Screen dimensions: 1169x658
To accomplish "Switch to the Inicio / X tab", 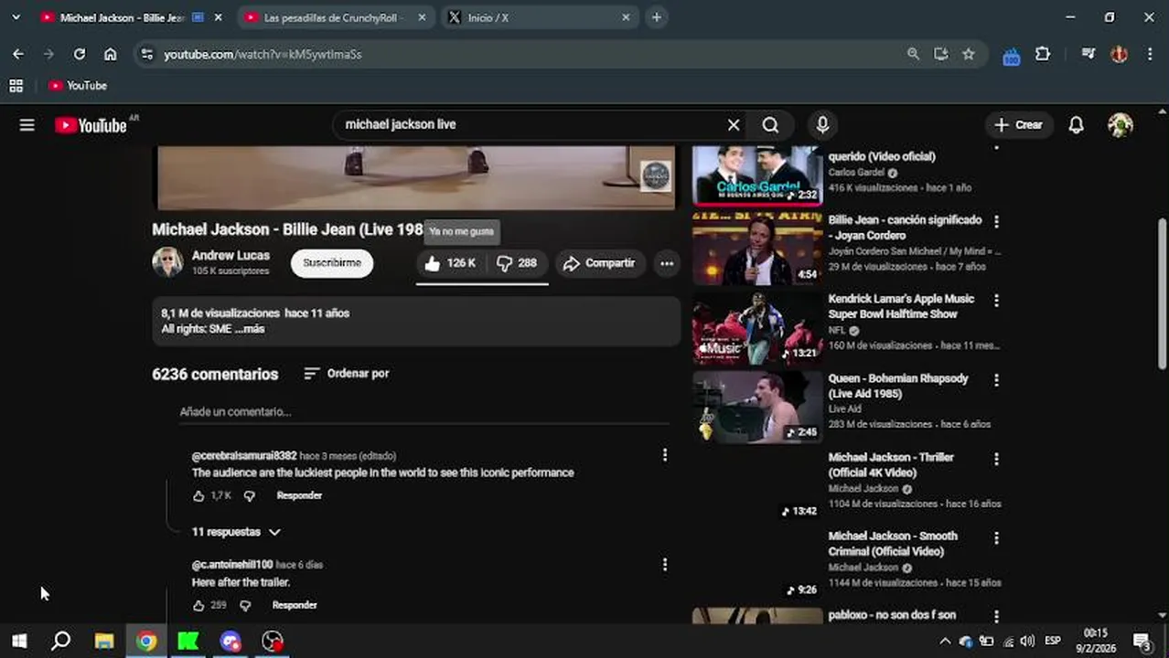I will 538,17.
